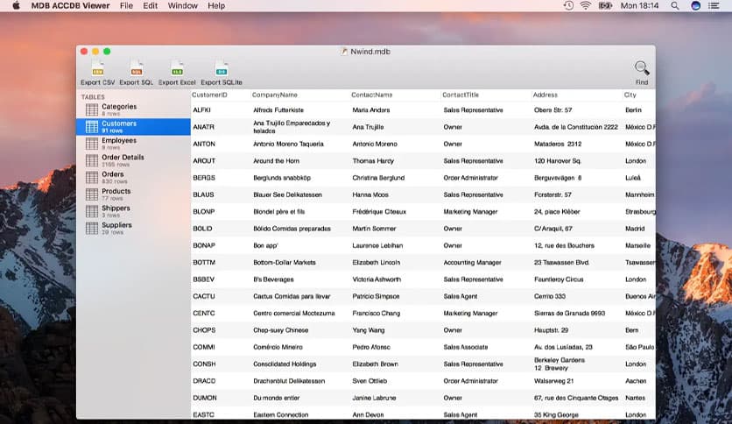The width and height of the screenshot is (732, 424).
Task: Click the clock showing Mon 18:14
Action: coord(639,5)
